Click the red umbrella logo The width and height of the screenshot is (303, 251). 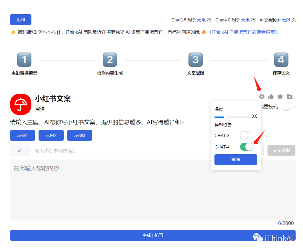click(21, 104)
